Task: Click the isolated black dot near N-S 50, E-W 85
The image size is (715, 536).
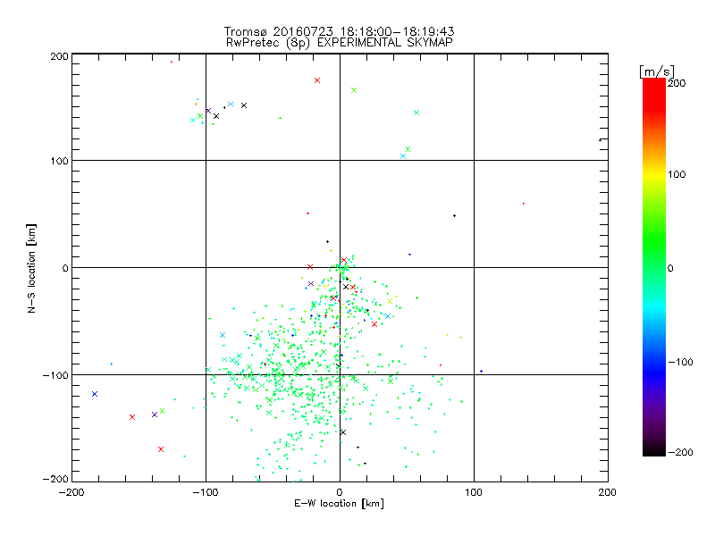Action: (x=454, y=215)
